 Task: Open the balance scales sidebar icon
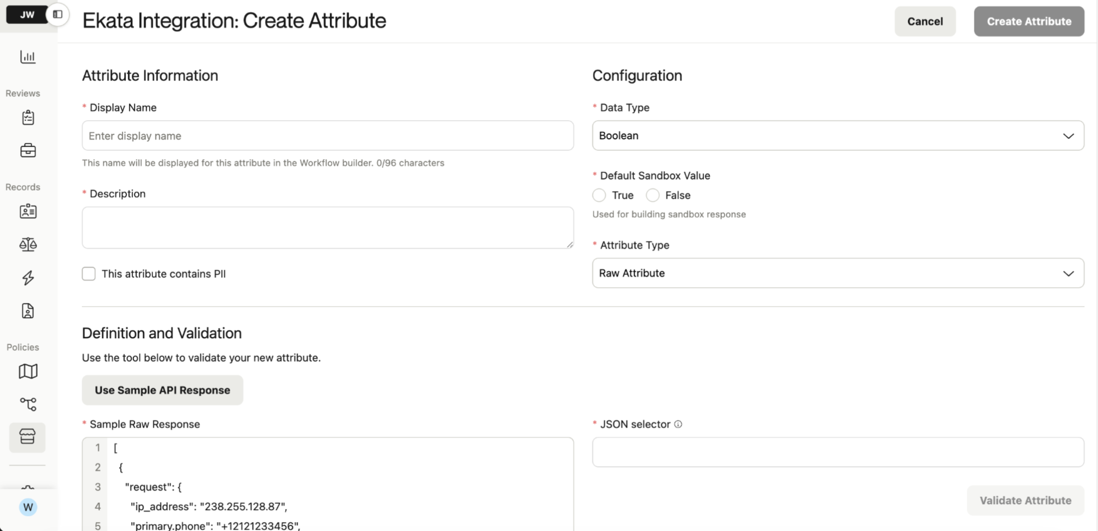28,244
